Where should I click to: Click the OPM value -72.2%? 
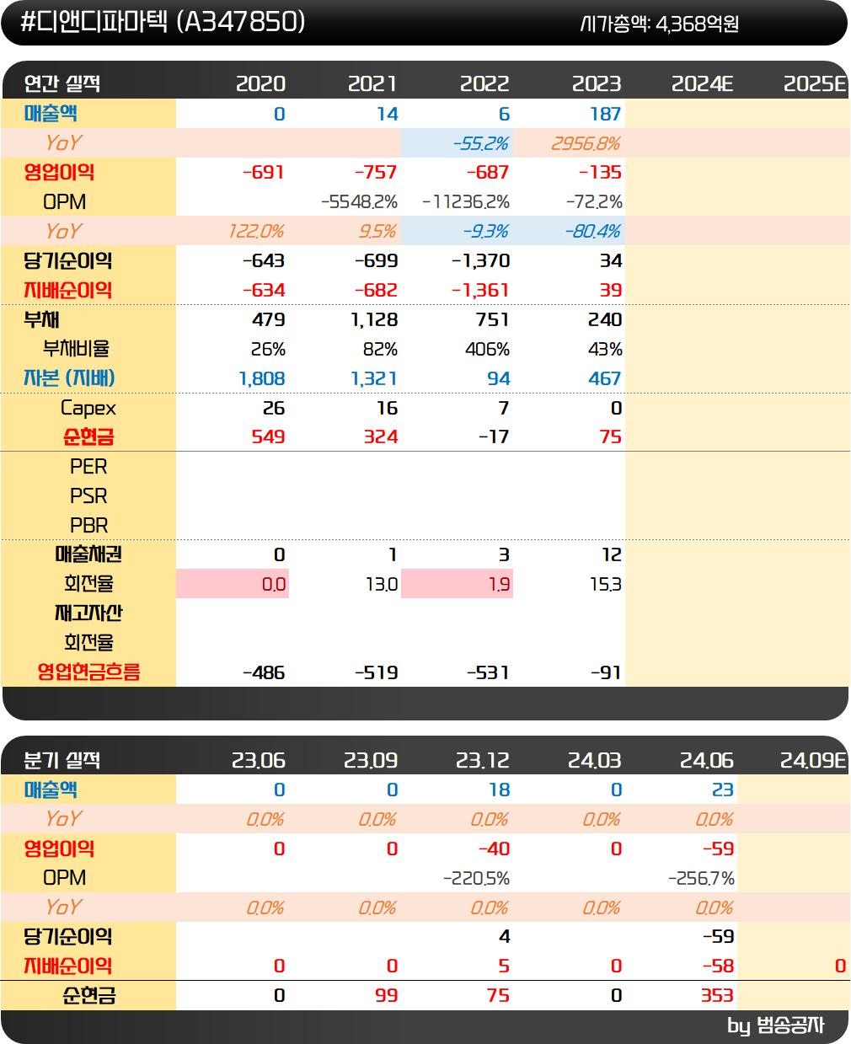[594, 202]
